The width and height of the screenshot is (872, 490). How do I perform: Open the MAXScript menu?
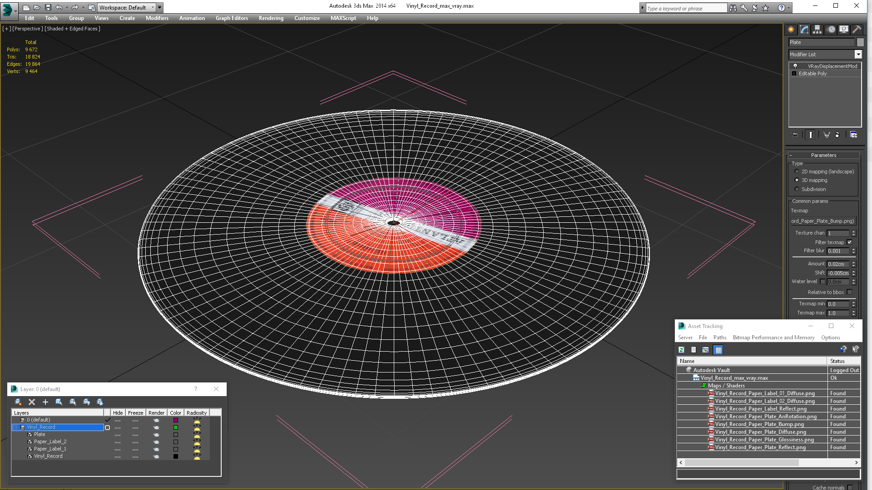pyautogui.click(x=343, y=18)
